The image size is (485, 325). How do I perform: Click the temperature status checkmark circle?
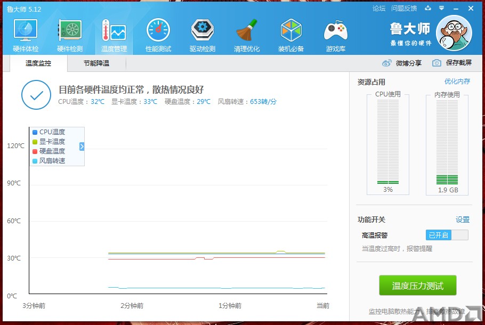[x=36, y=95]
